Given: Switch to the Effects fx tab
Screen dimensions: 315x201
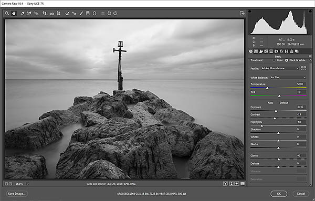Looking at the screenshot, I should click(x=281, y=51).
